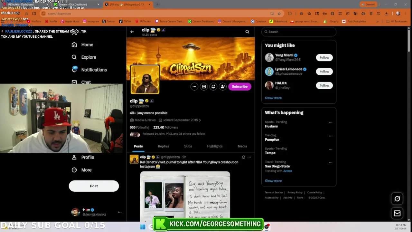Open the YouTube bookmark
The width and height of the screenshot is (412, 232).
[x=34, y=22]
